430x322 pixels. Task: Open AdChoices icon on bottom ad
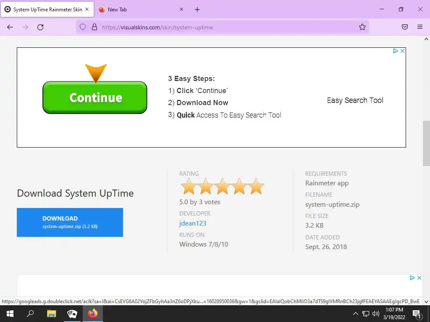tap(412, 278)
